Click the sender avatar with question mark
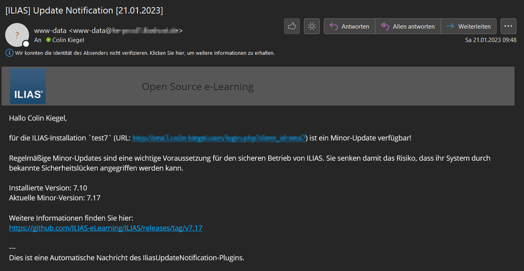The width and height of the screenshot is (524, 271). pos(17,35)
